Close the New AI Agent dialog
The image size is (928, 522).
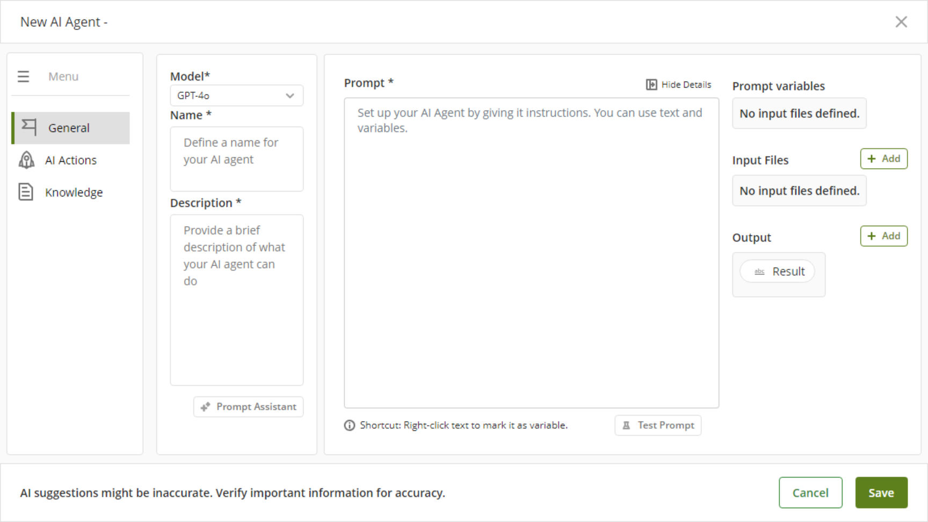coord(901,22)
